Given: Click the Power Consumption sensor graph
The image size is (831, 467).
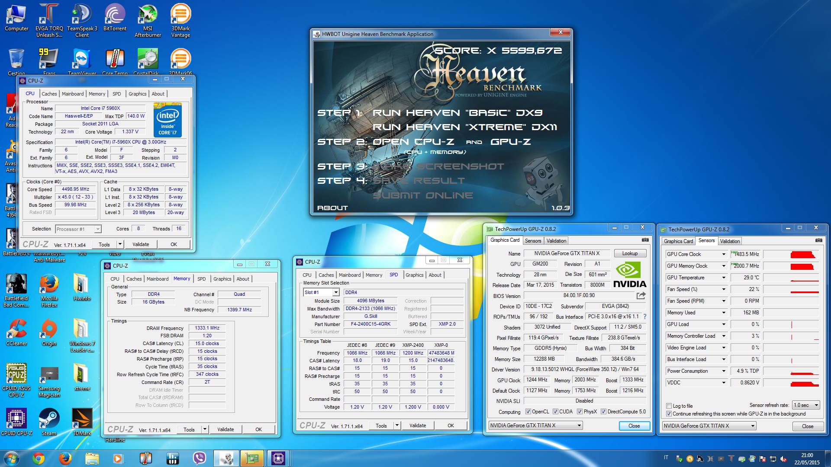Looking at the screenshot, I should pos(791,371).
